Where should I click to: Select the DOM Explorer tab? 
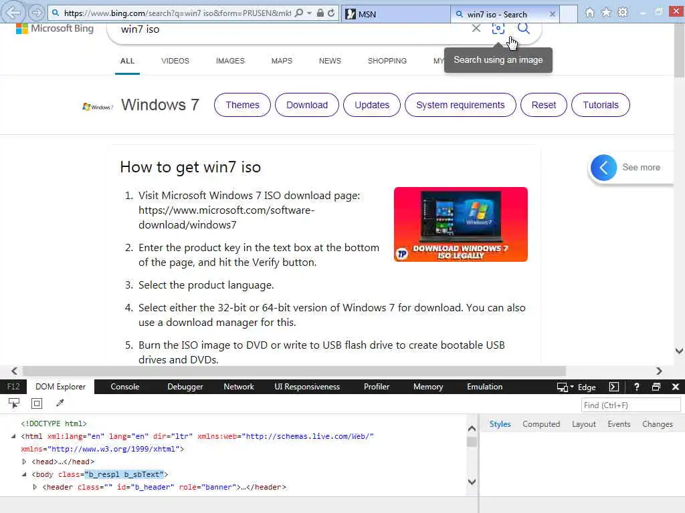60,387
